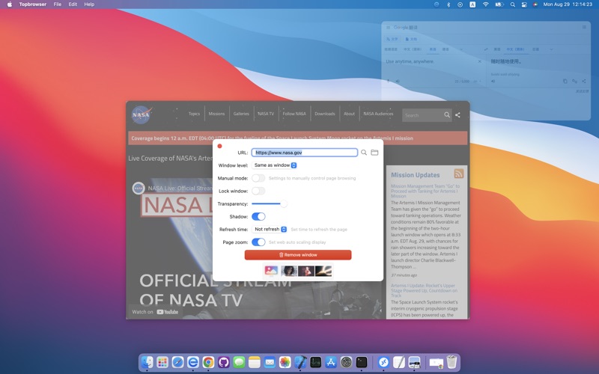Select NASA TV in the NASA navigation
Image resolution: width=599 pixels, height=374 pixels.
click(266, 114)
